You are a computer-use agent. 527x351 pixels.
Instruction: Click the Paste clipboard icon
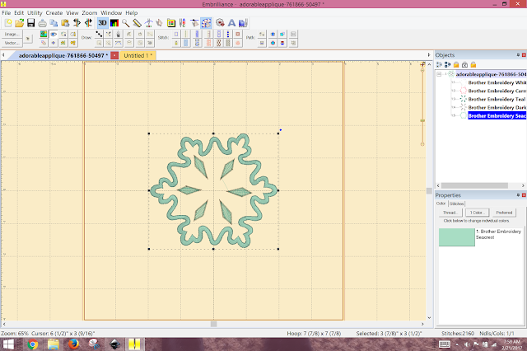(65, 23)
